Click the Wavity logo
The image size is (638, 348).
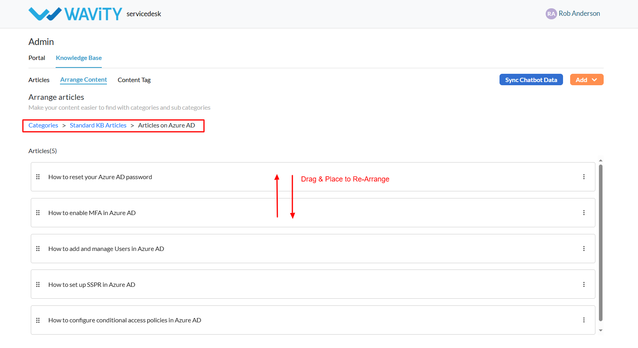75,14
